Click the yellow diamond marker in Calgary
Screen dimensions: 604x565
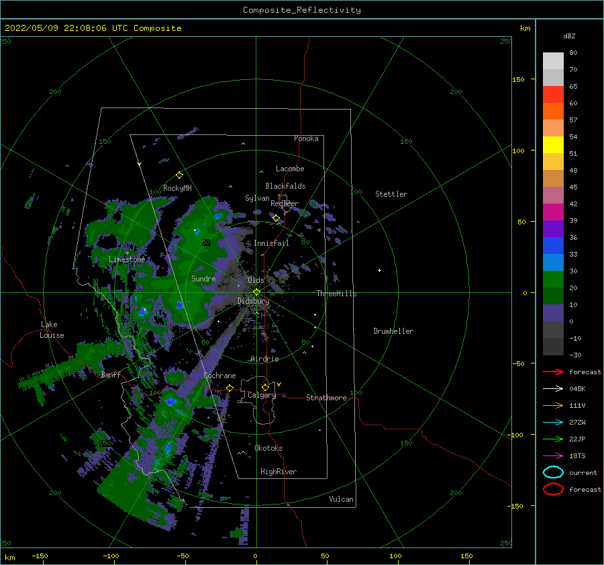coord(265,387)
